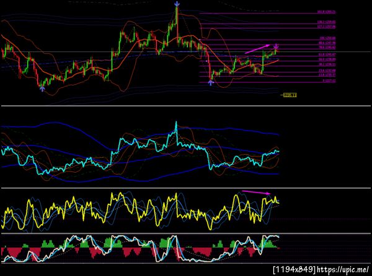Select the 88.6 Fibonacci level label
Screen dimensions: 372x276
coord(327,43)
